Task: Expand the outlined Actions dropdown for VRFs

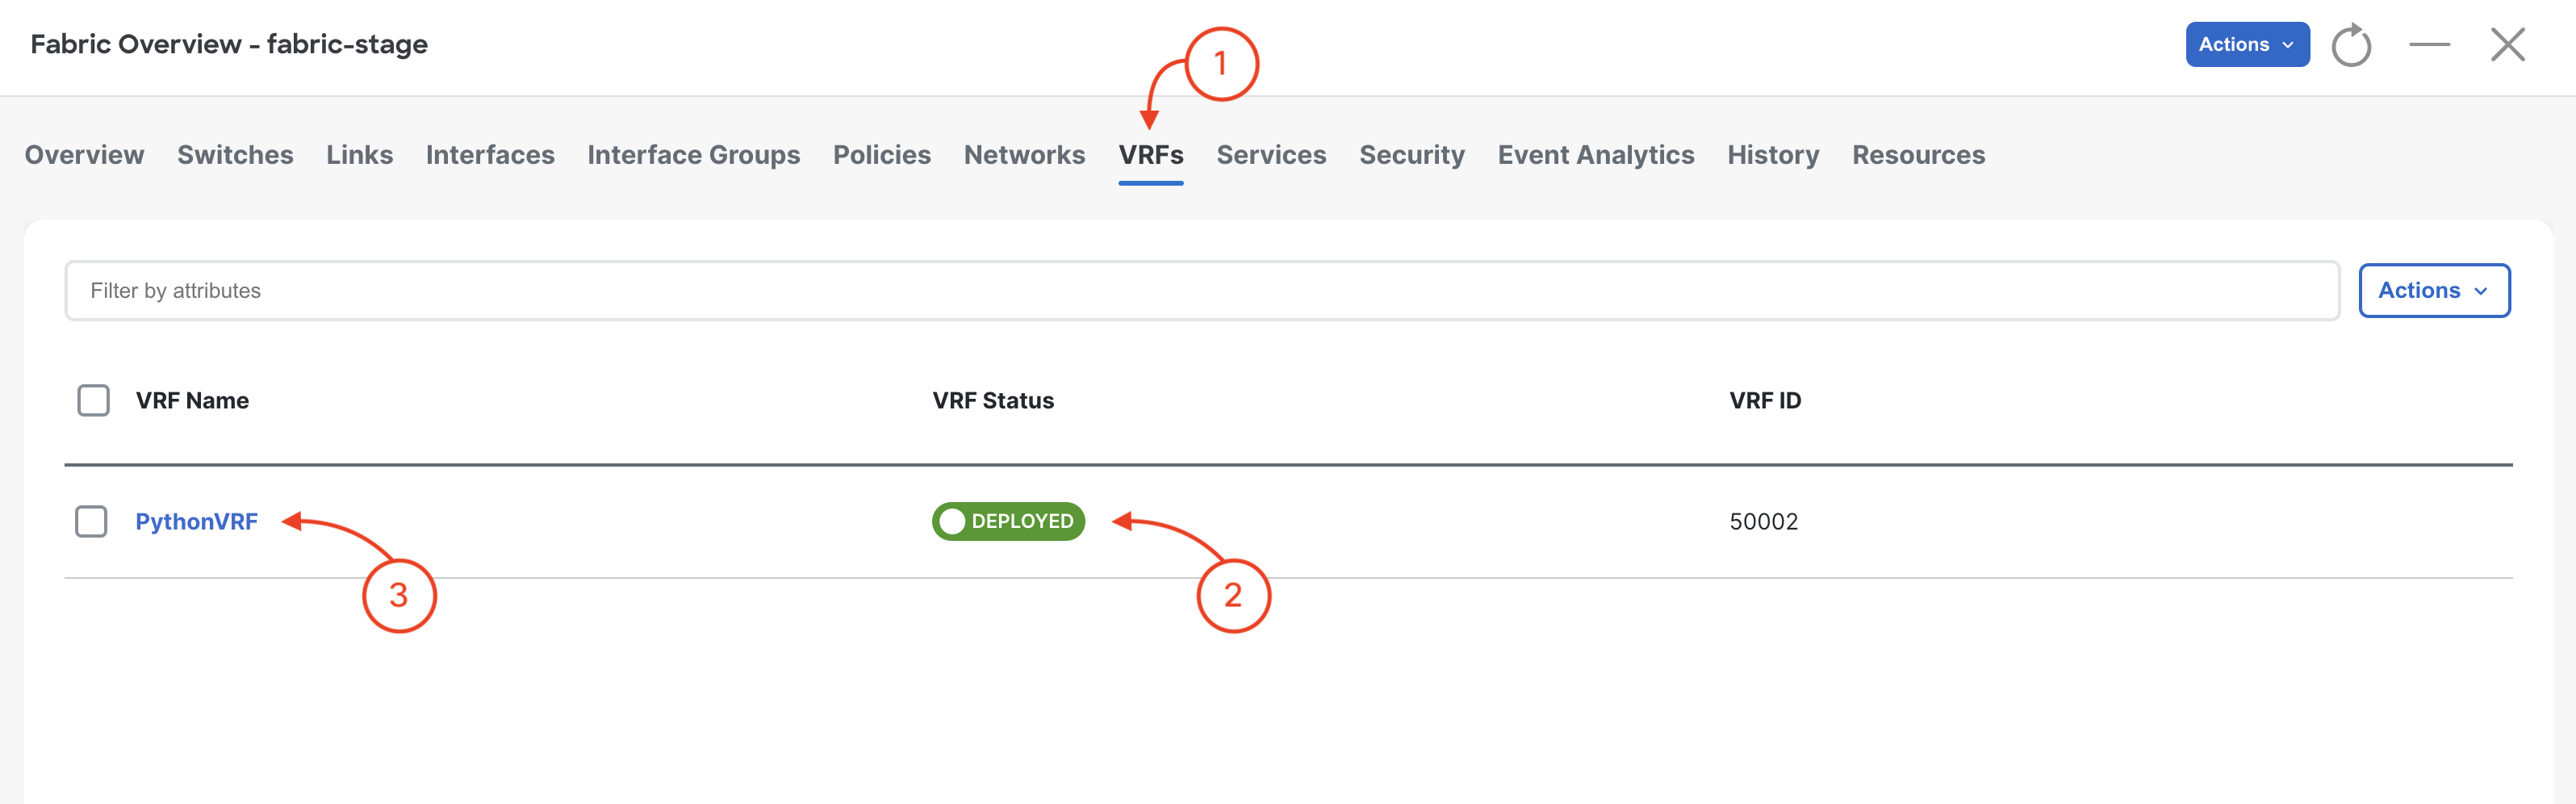Action: 2433,291
